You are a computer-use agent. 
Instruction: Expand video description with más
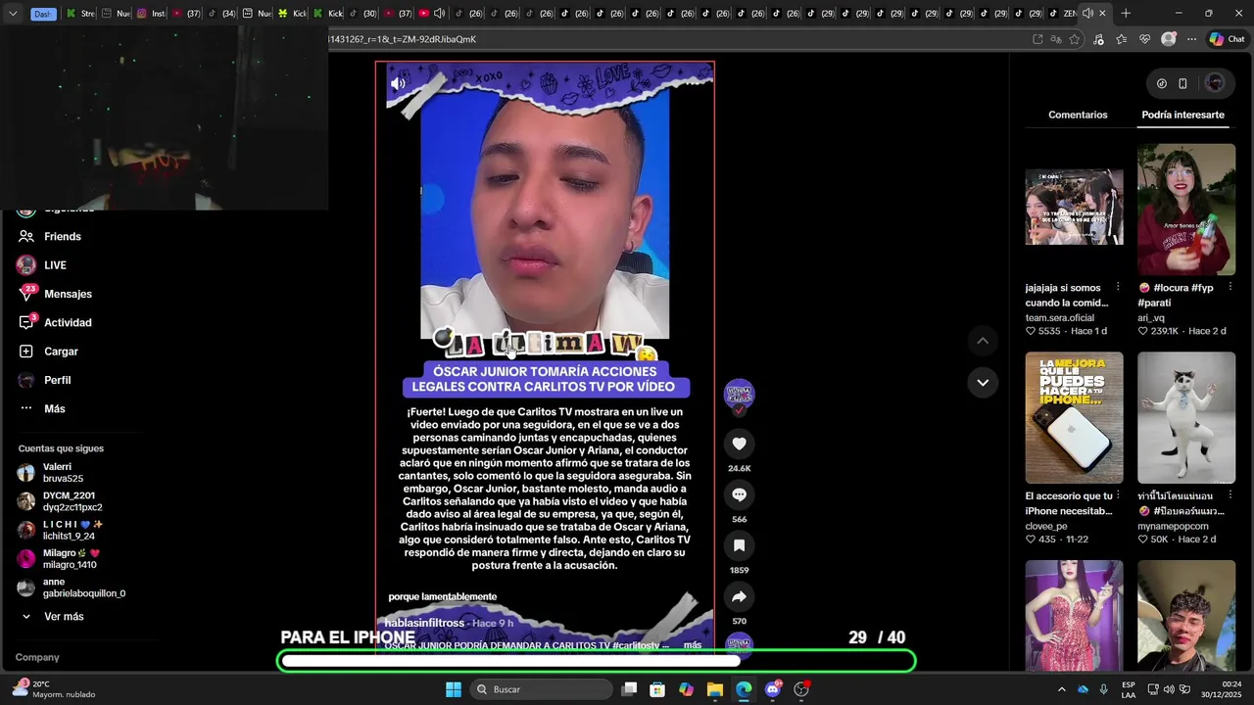point(693,645)
